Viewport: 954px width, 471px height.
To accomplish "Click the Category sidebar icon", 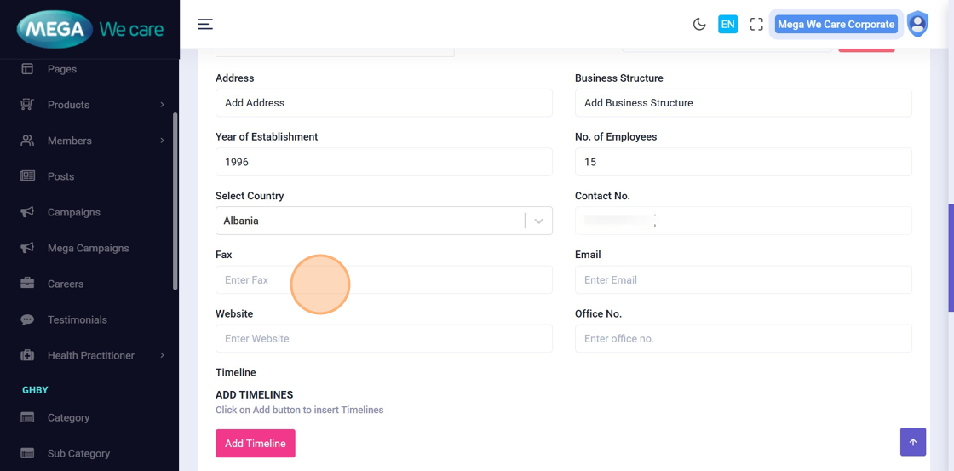I will tap(27, 417).
